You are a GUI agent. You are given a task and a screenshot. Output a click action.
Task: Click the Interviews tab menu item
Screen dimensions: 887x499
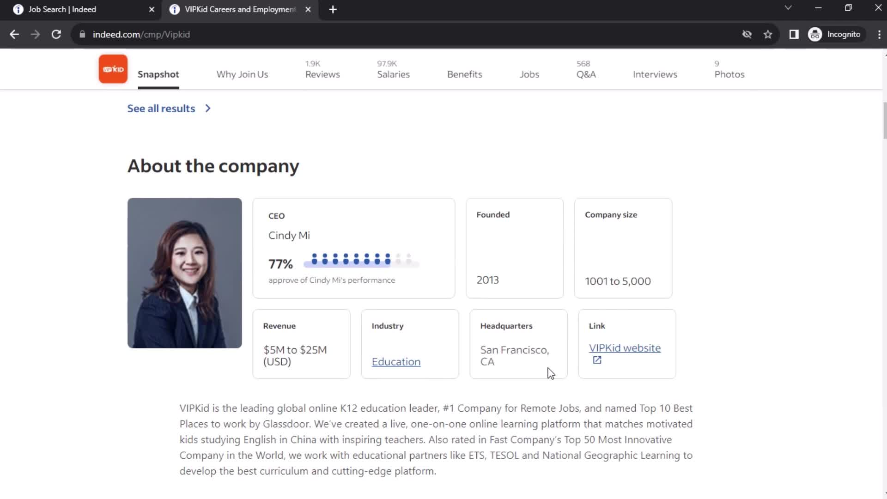click(x=655, y=74)
